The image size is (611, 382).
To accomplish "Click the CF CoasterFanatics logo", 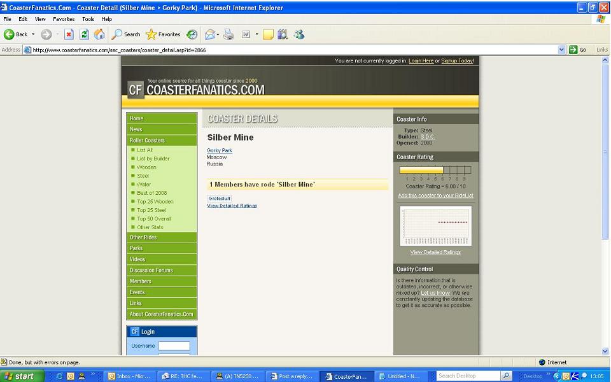I will click(x=196, y=90).
